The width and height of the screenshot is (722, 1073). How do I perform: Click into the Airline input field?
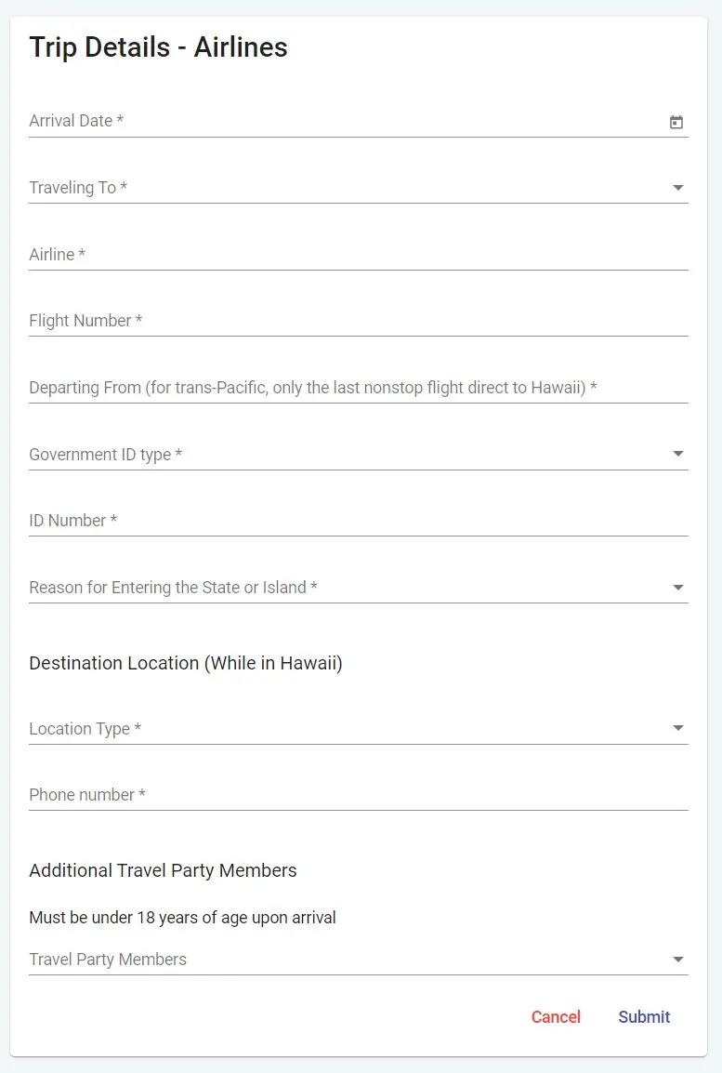coord(358,255)
